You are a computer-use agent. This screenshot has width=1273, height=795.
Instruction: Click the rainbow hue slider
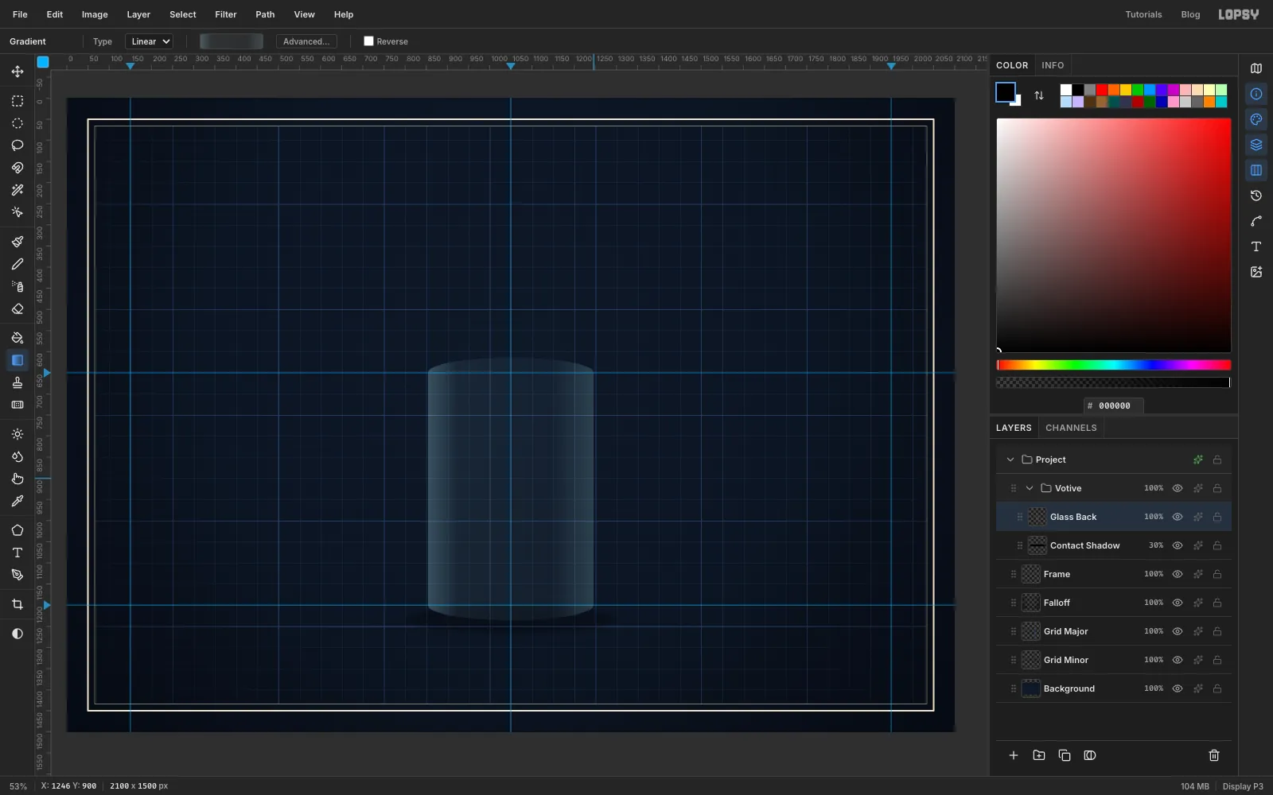pyautogui.click(x=1114, y=365)
